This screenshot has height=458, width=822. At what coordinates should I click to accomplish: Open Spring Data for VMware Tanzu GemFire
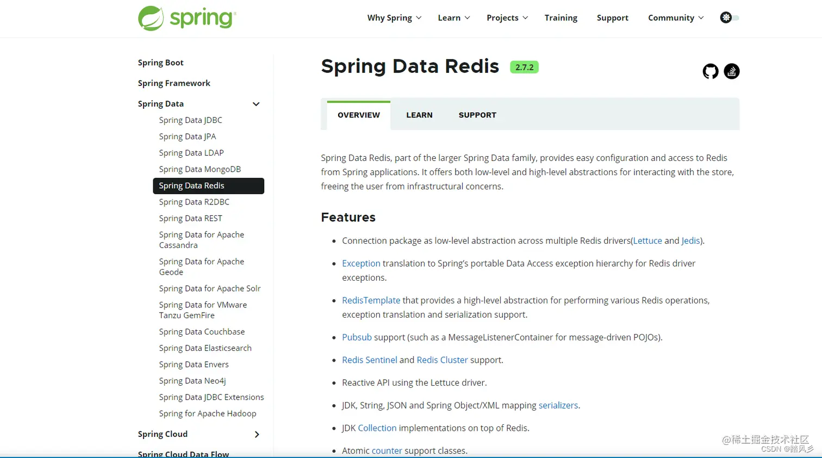point(203,310)
